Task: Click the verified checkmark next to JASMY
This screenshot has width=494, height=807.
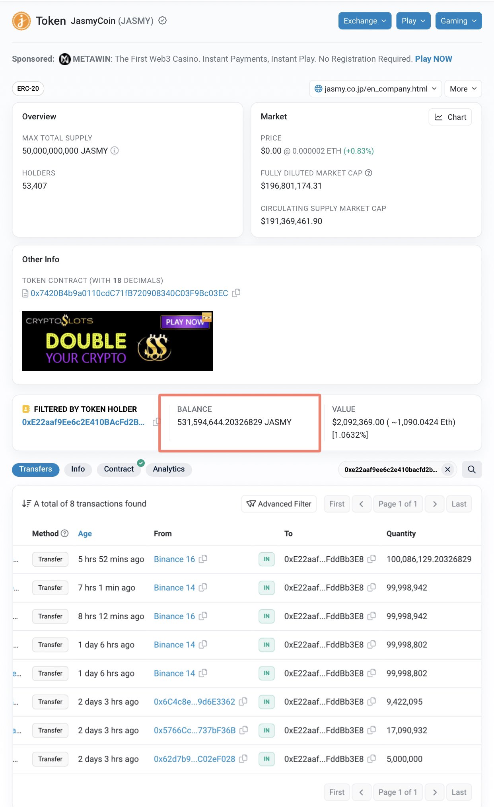Action: point(162,21)
